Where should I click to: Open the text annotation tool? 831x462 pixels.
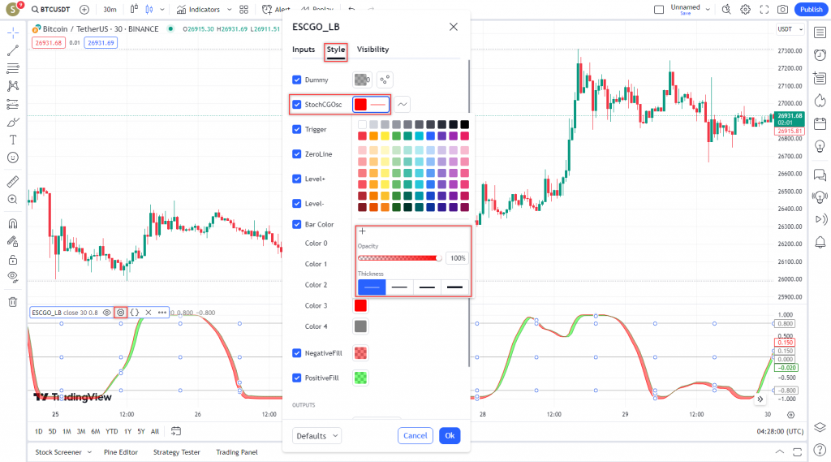[x=13, y=158]
